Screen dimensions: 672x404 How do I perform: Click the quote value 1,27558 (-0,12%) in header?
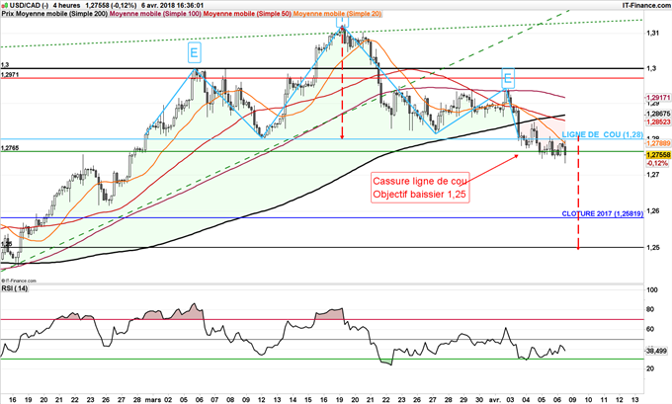[x=111, y=5]
